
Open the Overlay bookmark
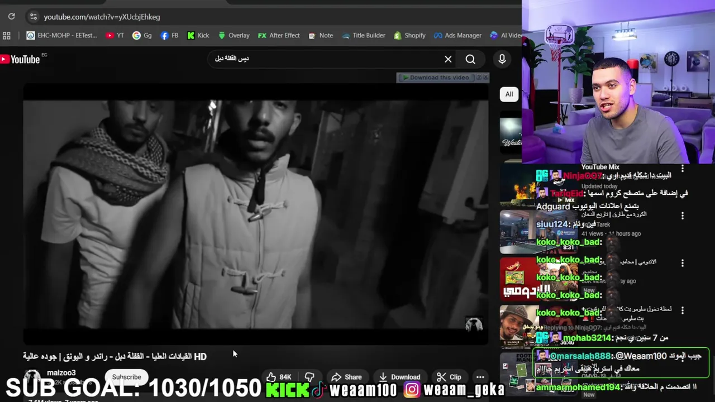pyautogui.click(x=233, y=36)
